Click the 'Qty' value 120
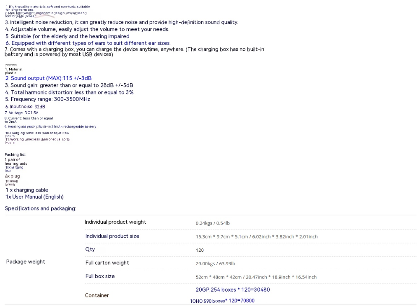The width and height of the screenshot is (419, 307). (x=200, y=250)
